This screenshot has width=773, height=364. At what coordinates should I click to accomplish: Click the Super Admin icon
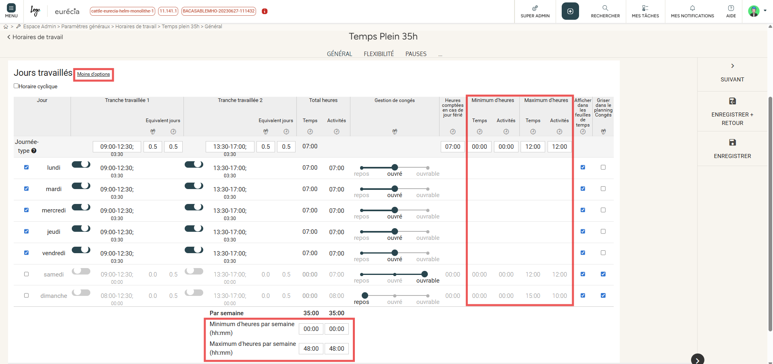tap(535, 8)
